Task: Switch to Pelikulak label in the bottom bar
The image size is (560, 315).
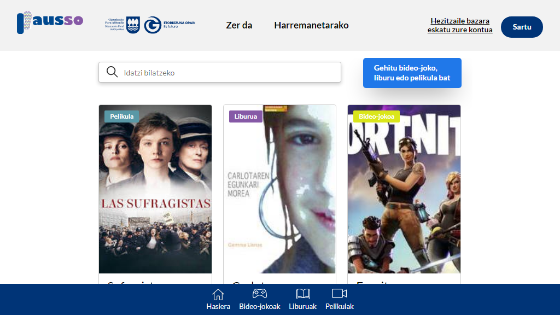Action: 340,306
